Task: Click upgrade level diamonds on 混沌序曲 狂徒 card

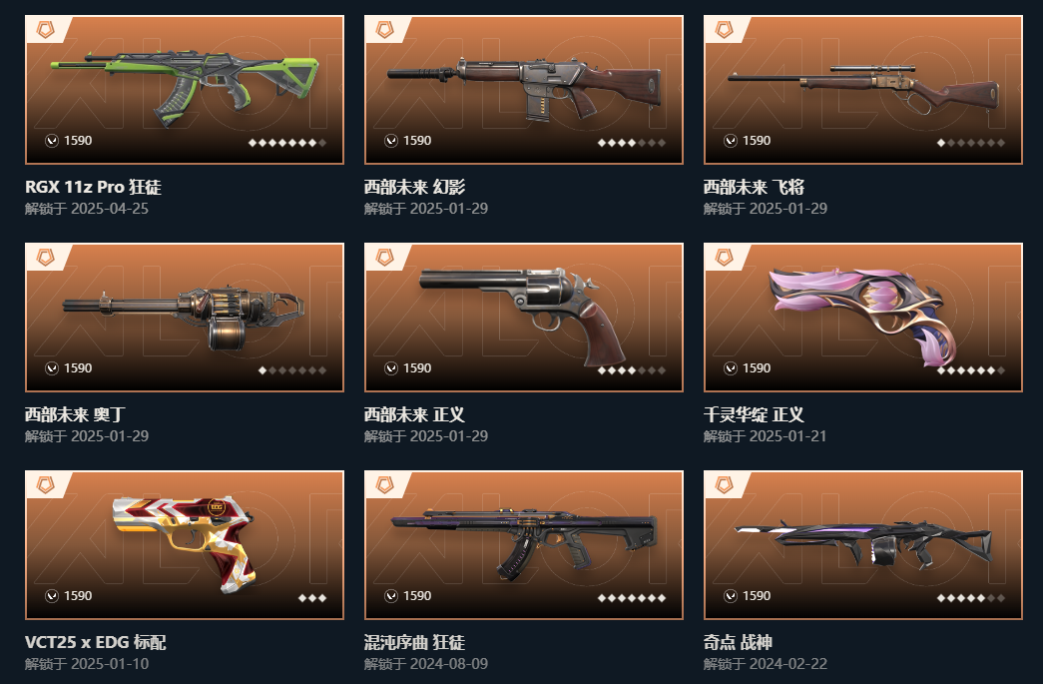Action: (x=631, y=598)
